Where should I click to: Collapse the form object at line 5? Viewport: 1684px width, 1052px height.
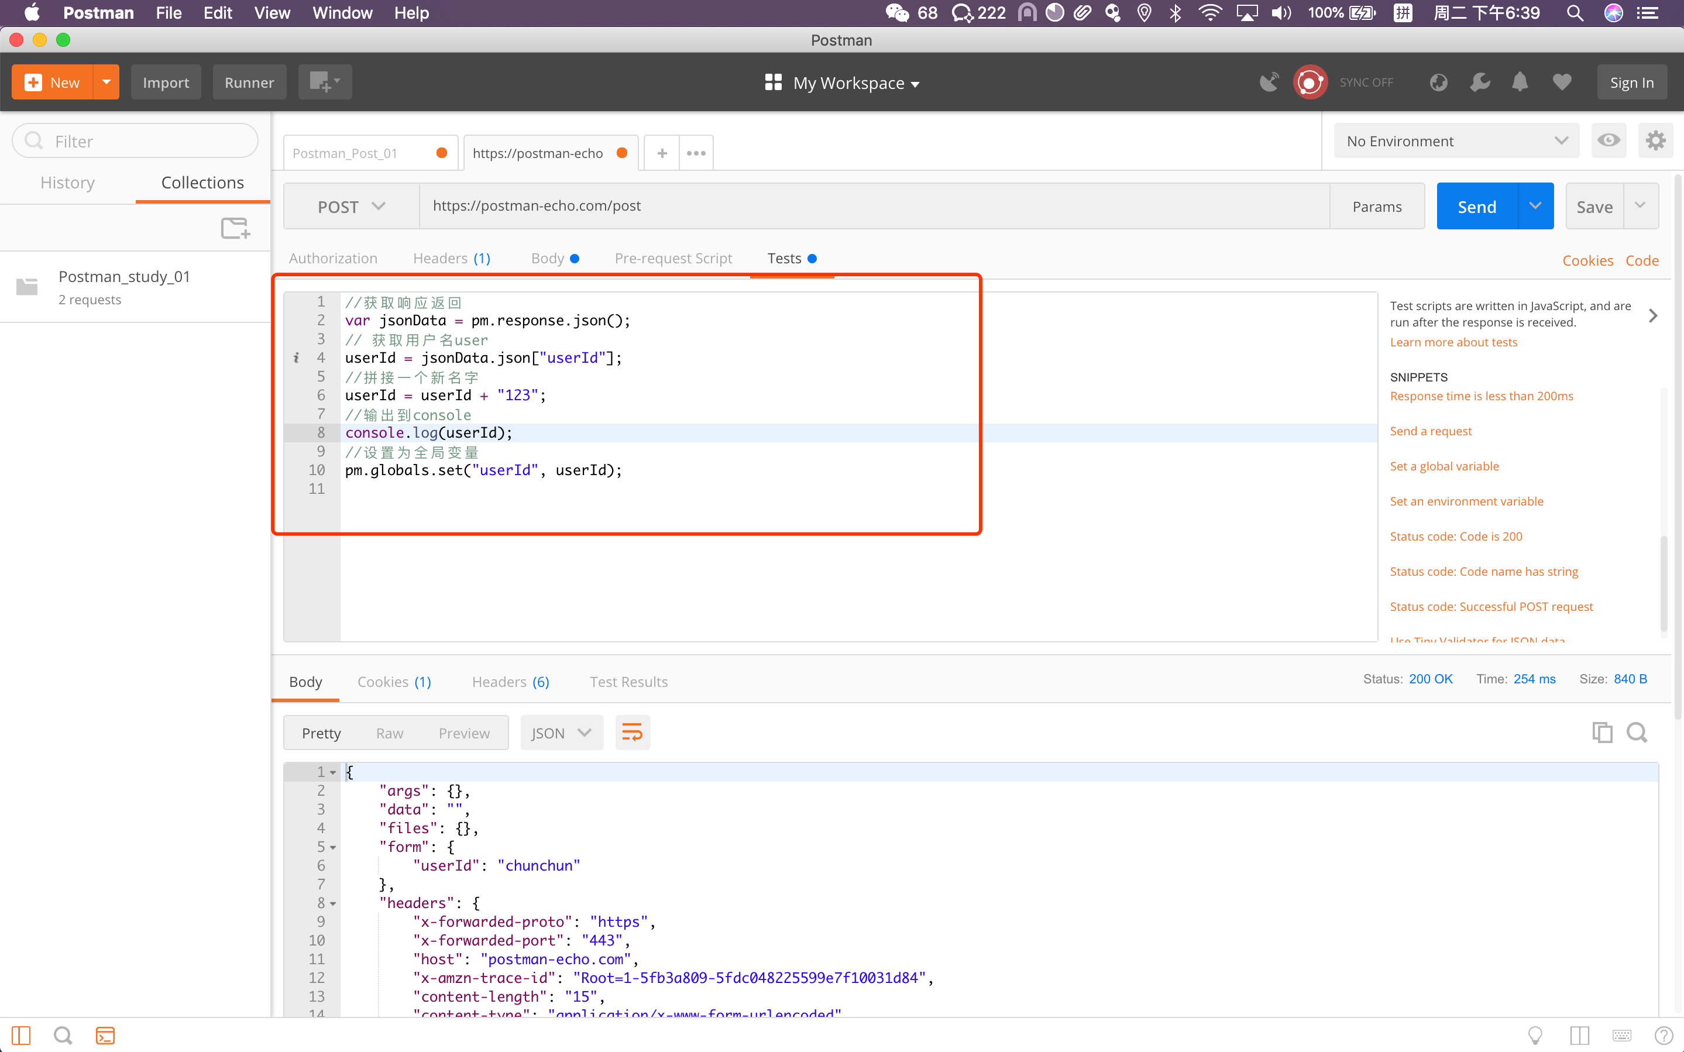333,847
